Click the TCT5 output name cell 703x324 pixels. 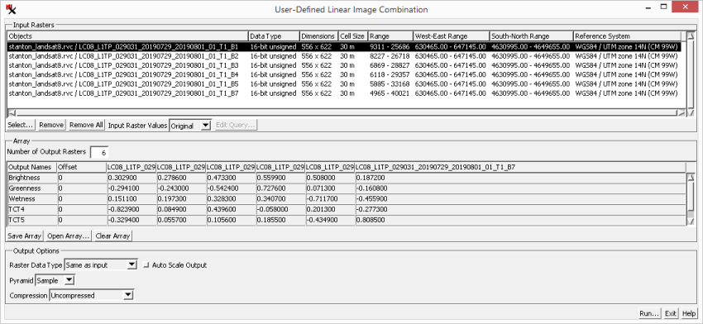click(32, 221)
